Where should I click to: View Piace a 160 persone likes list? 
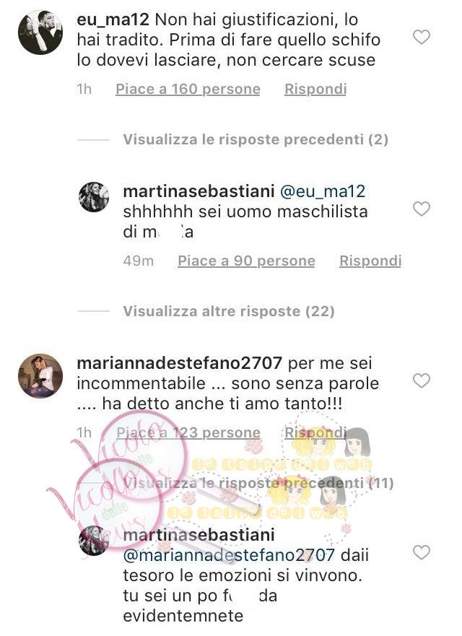(188, 90)
